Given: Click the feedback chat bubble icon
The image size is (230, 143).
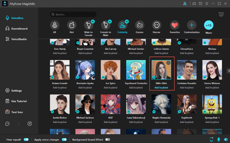Looking at the screenshot, I should (7, 124).
